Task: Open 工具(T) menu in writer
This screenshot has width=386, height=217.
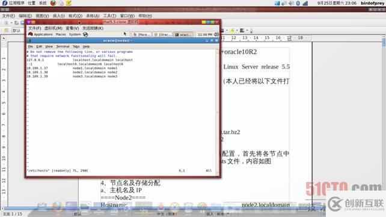Action: pos(110,16)
